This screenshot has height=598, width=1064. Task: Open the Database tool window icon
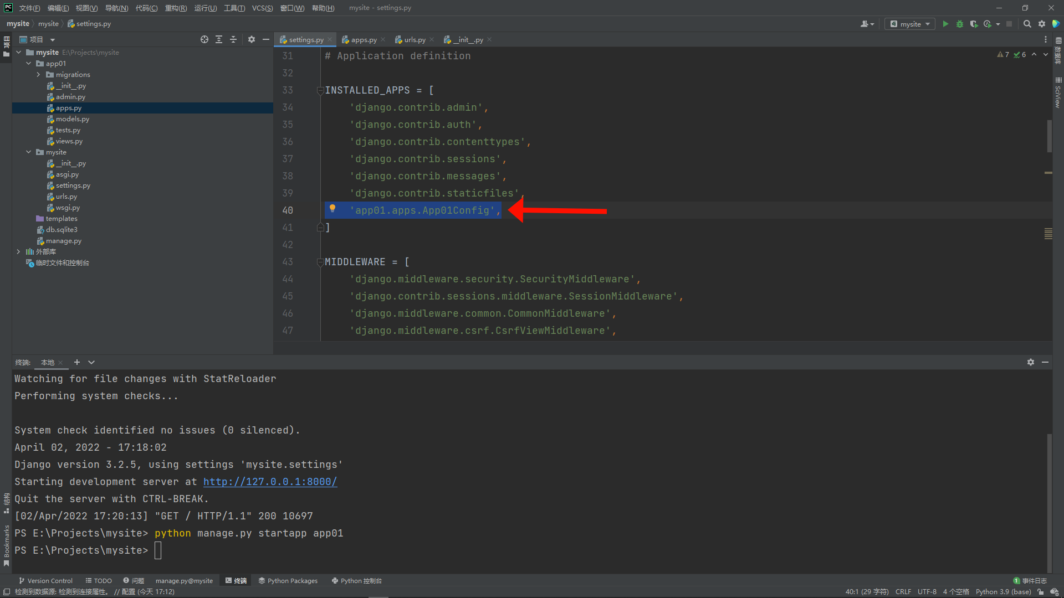click(x=1058, y=50)
